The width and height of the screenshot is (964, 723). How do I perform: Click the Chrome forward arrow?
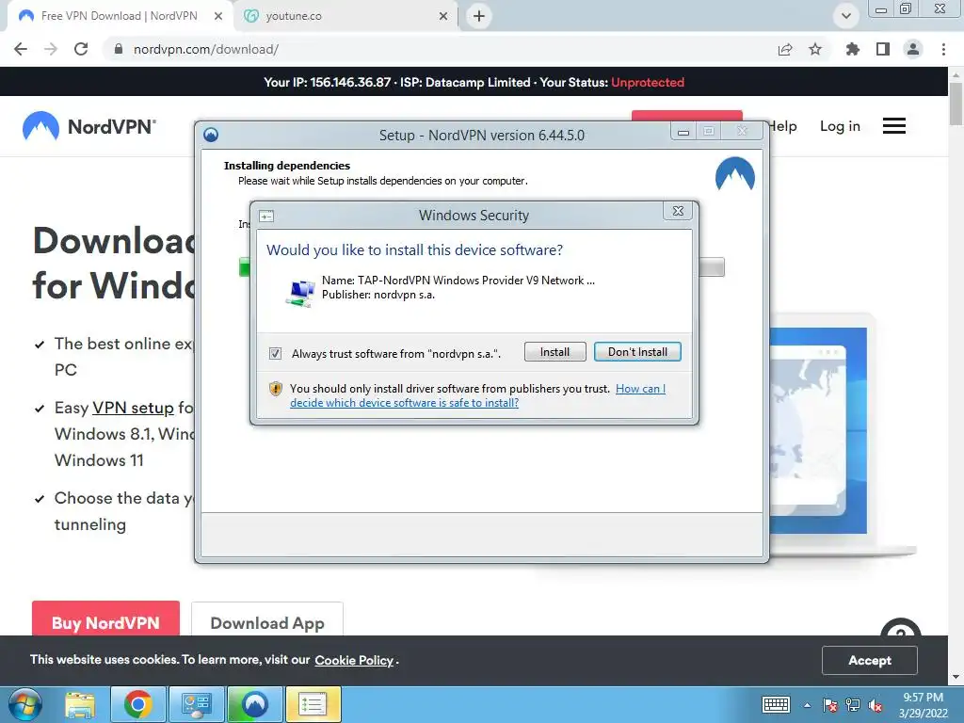tap(51, 49)
